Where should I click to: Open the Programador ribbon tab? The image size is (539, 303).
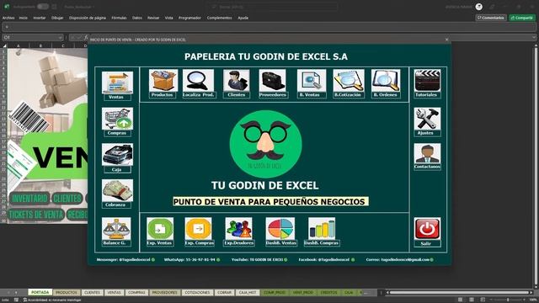click(x=189, y=18)
